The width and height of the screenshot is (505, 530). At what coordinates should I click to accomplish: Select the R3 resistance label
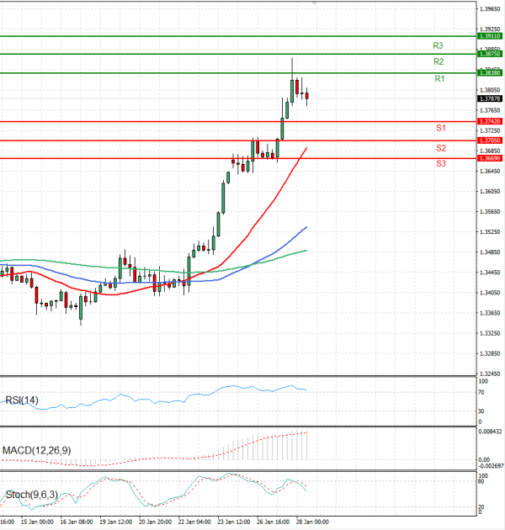click(438, 45)
